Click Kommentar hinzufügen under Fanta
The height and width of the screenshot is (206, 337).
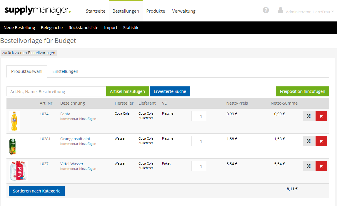(x=78, y=119)
